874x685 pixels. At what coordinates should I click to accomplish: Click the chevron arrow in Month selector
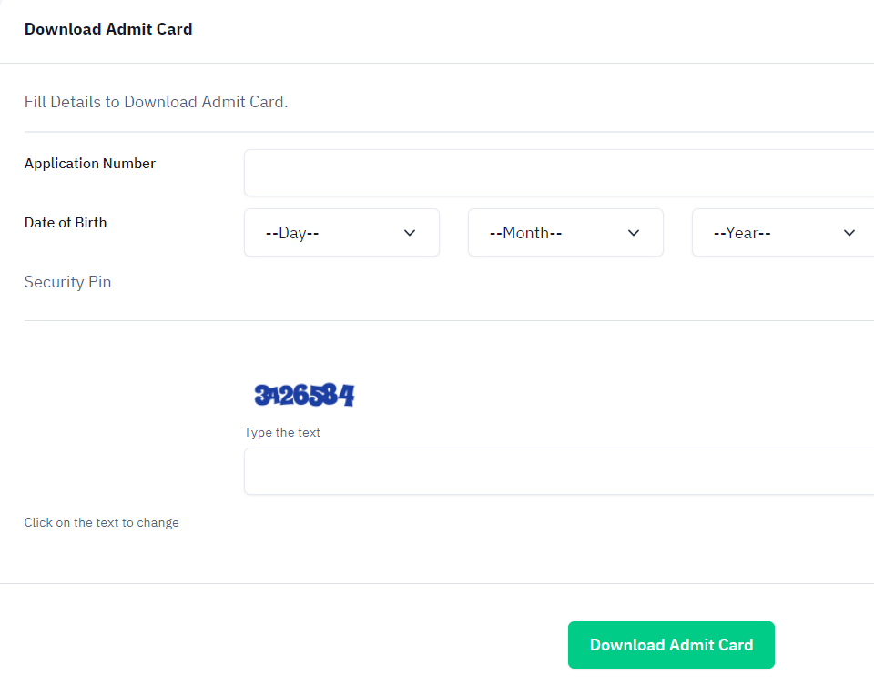pos(634,233)
